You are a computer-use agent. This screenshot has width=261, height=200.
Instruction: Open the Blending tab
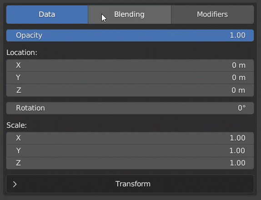(x=130, y=15)
